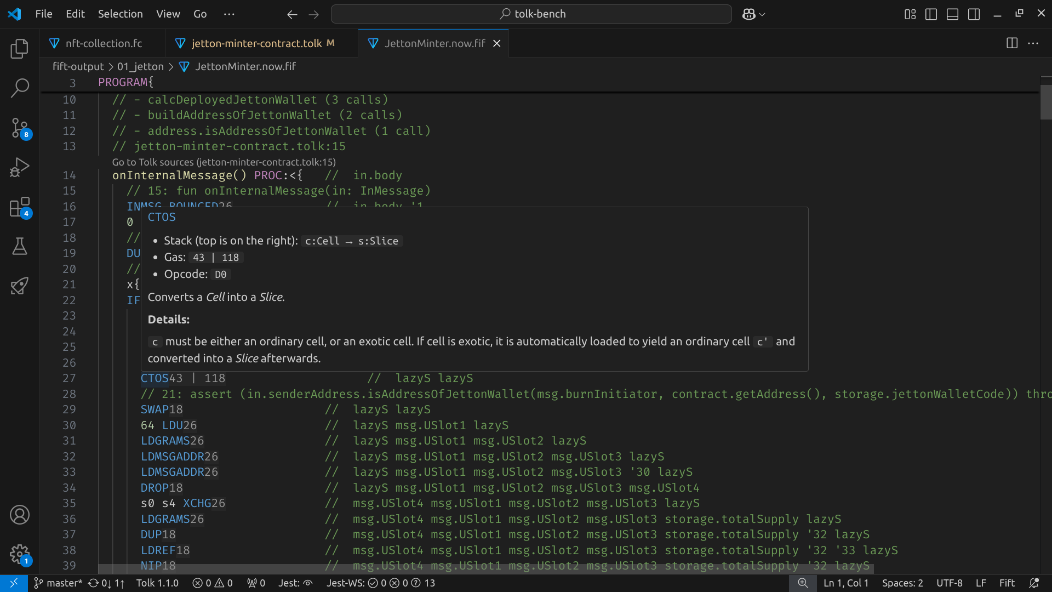Viewport: 1052px width, 592px height.
Task: Click the Customize Layout icon
Action: (910, 14)
